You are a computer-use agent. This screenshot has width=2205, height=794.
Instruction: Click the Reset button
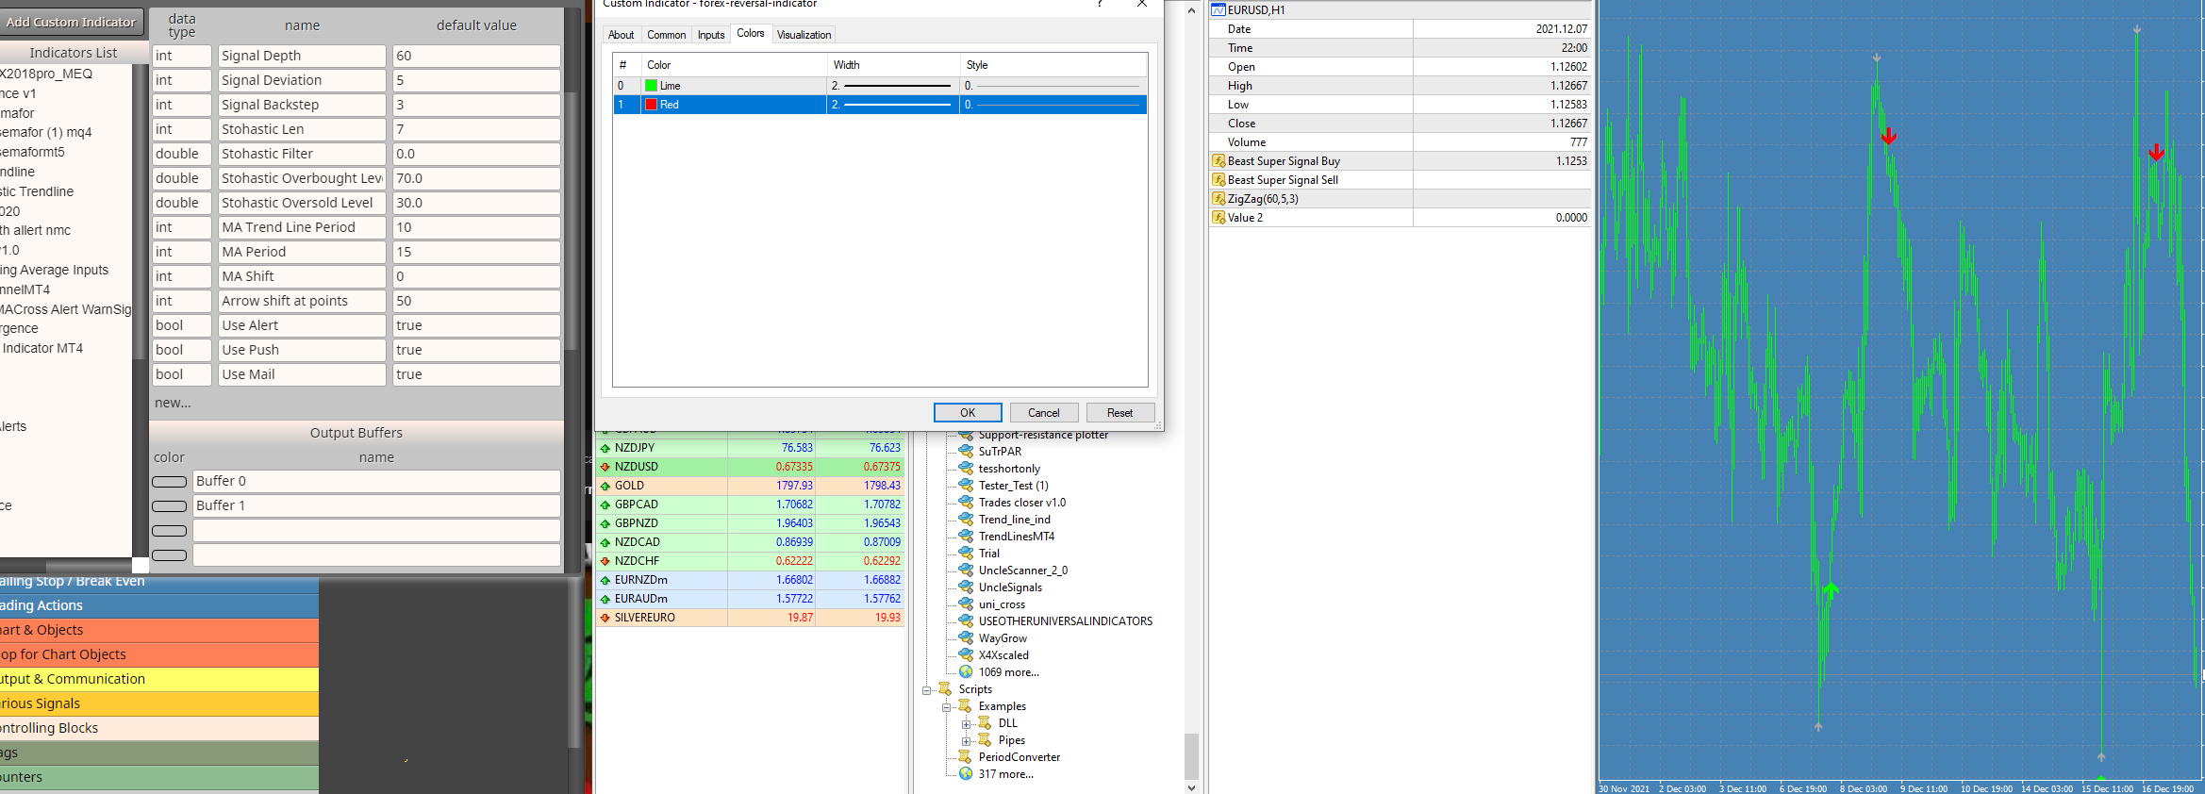(x=1120, y=413)
